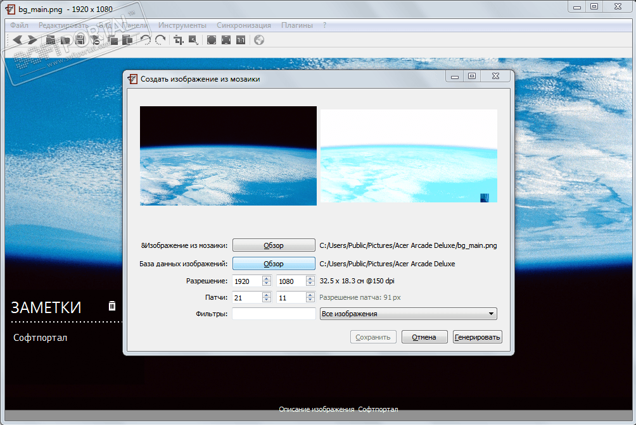Click the copy toolbar icon
Image resolution: width=636 pixels, height=425 pixels.
113,40
